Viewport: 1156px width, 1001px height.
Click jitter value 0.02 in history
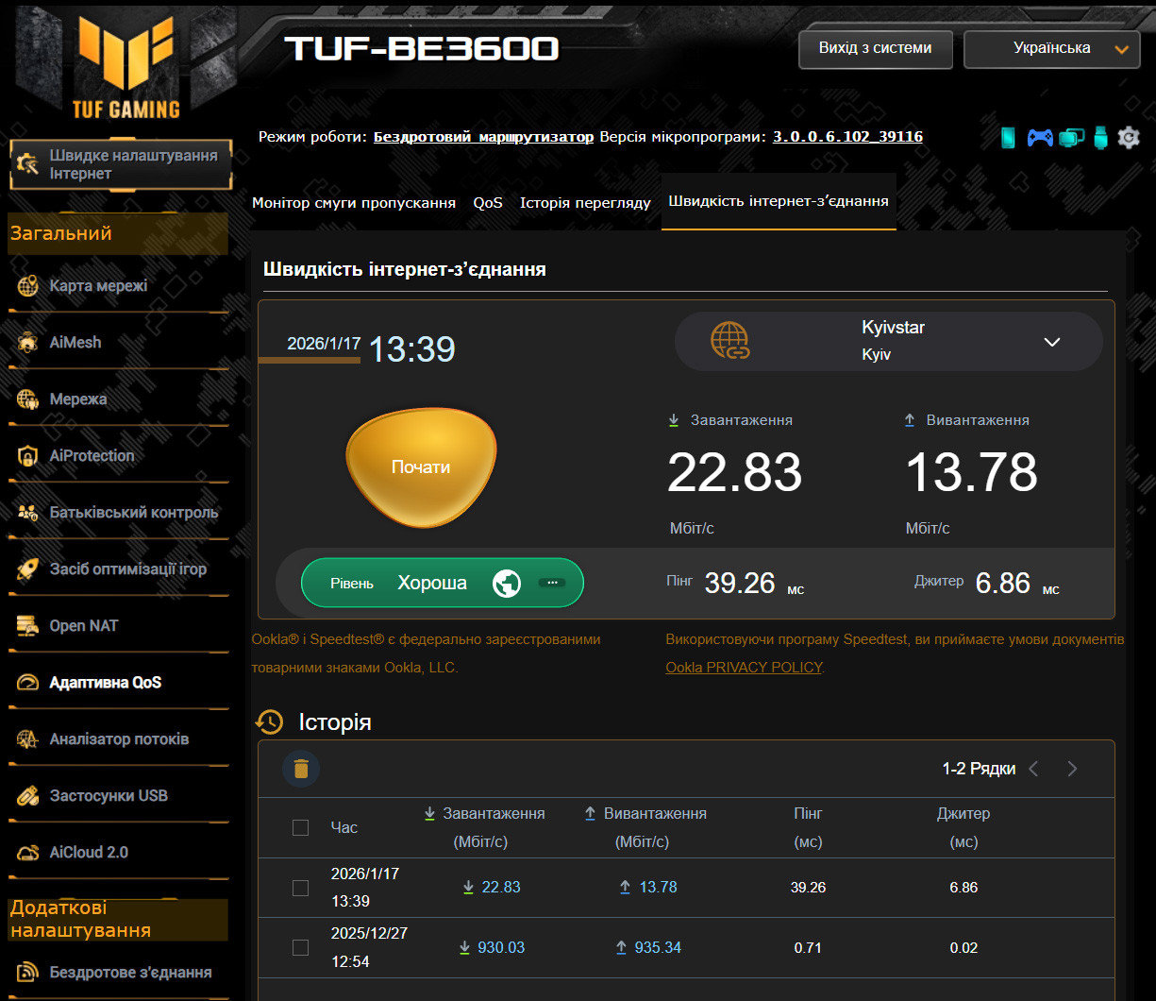pyautogui.click(x=963, y=947)
